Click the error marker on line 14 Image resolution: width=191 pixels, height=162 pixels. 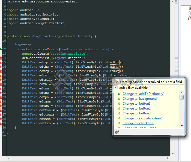click(1, 58)
